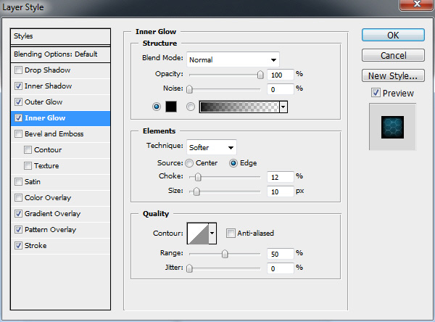Uncheck the Inner Glow checkbox
Viewport: 435px width, 322px height.
point(18,118)
